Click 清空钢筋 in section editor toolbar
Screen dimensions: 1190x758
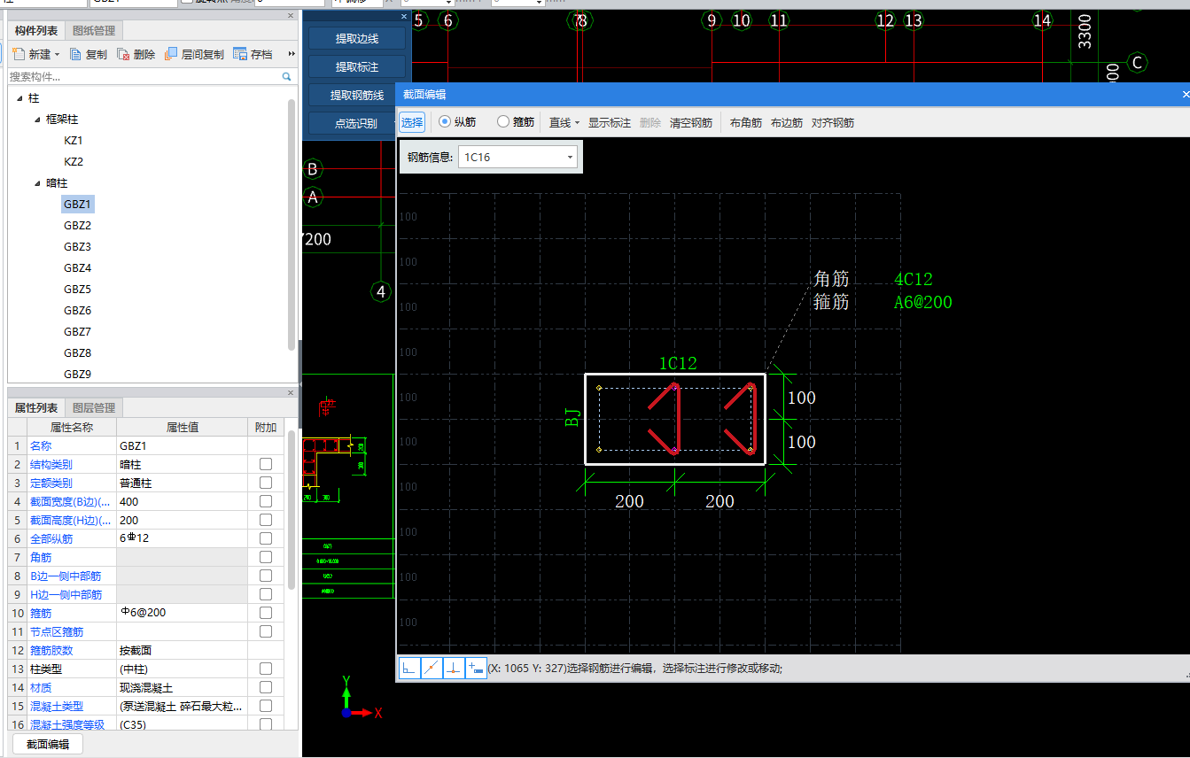691,123
